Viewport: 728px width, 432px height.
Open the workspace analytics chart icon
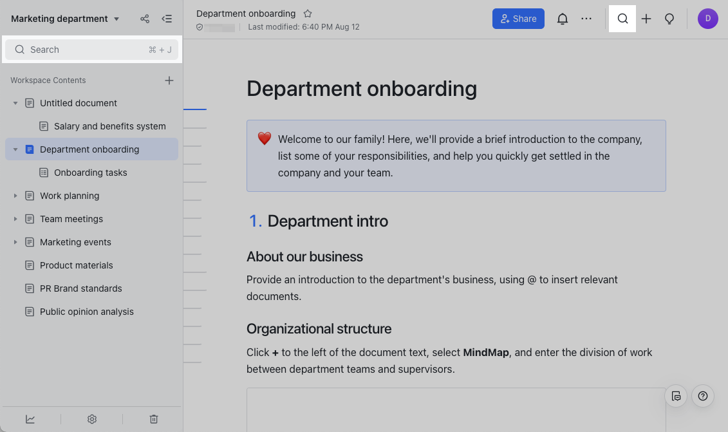point(30,419)
